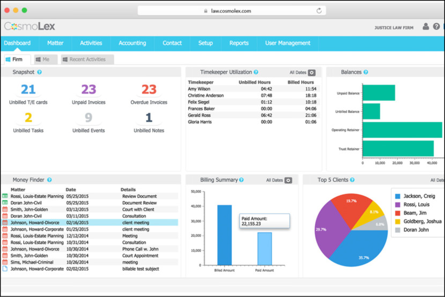Switch to the Recent Activities tab
Screen dimensions: 445x297
[x=87, y=60]
